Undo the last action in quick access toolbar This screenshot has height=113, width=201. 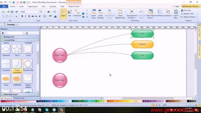(5, 2)
